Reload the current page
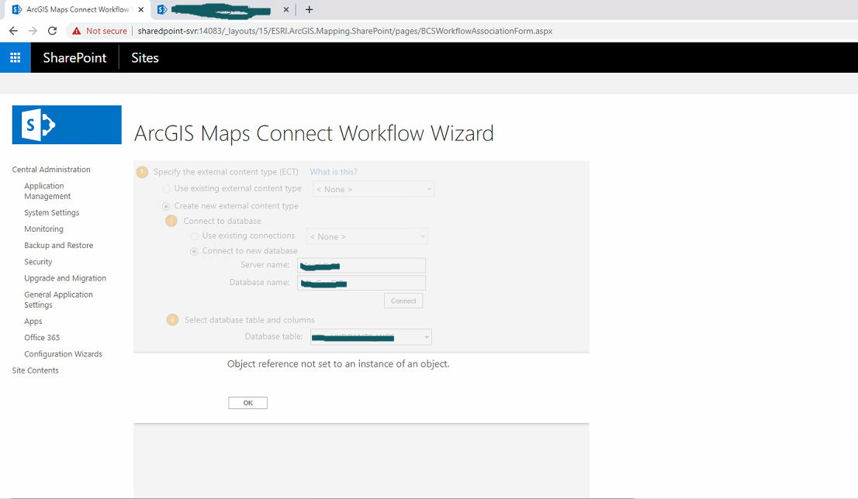This screenshot has width=858, height=499. [53, 31]
